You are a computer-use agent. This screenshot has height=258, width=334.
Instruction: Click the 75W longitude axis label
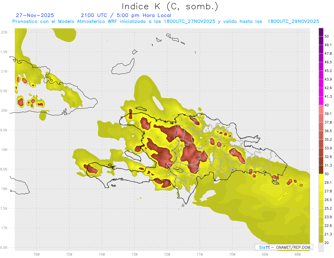click(x=69, y=254)
